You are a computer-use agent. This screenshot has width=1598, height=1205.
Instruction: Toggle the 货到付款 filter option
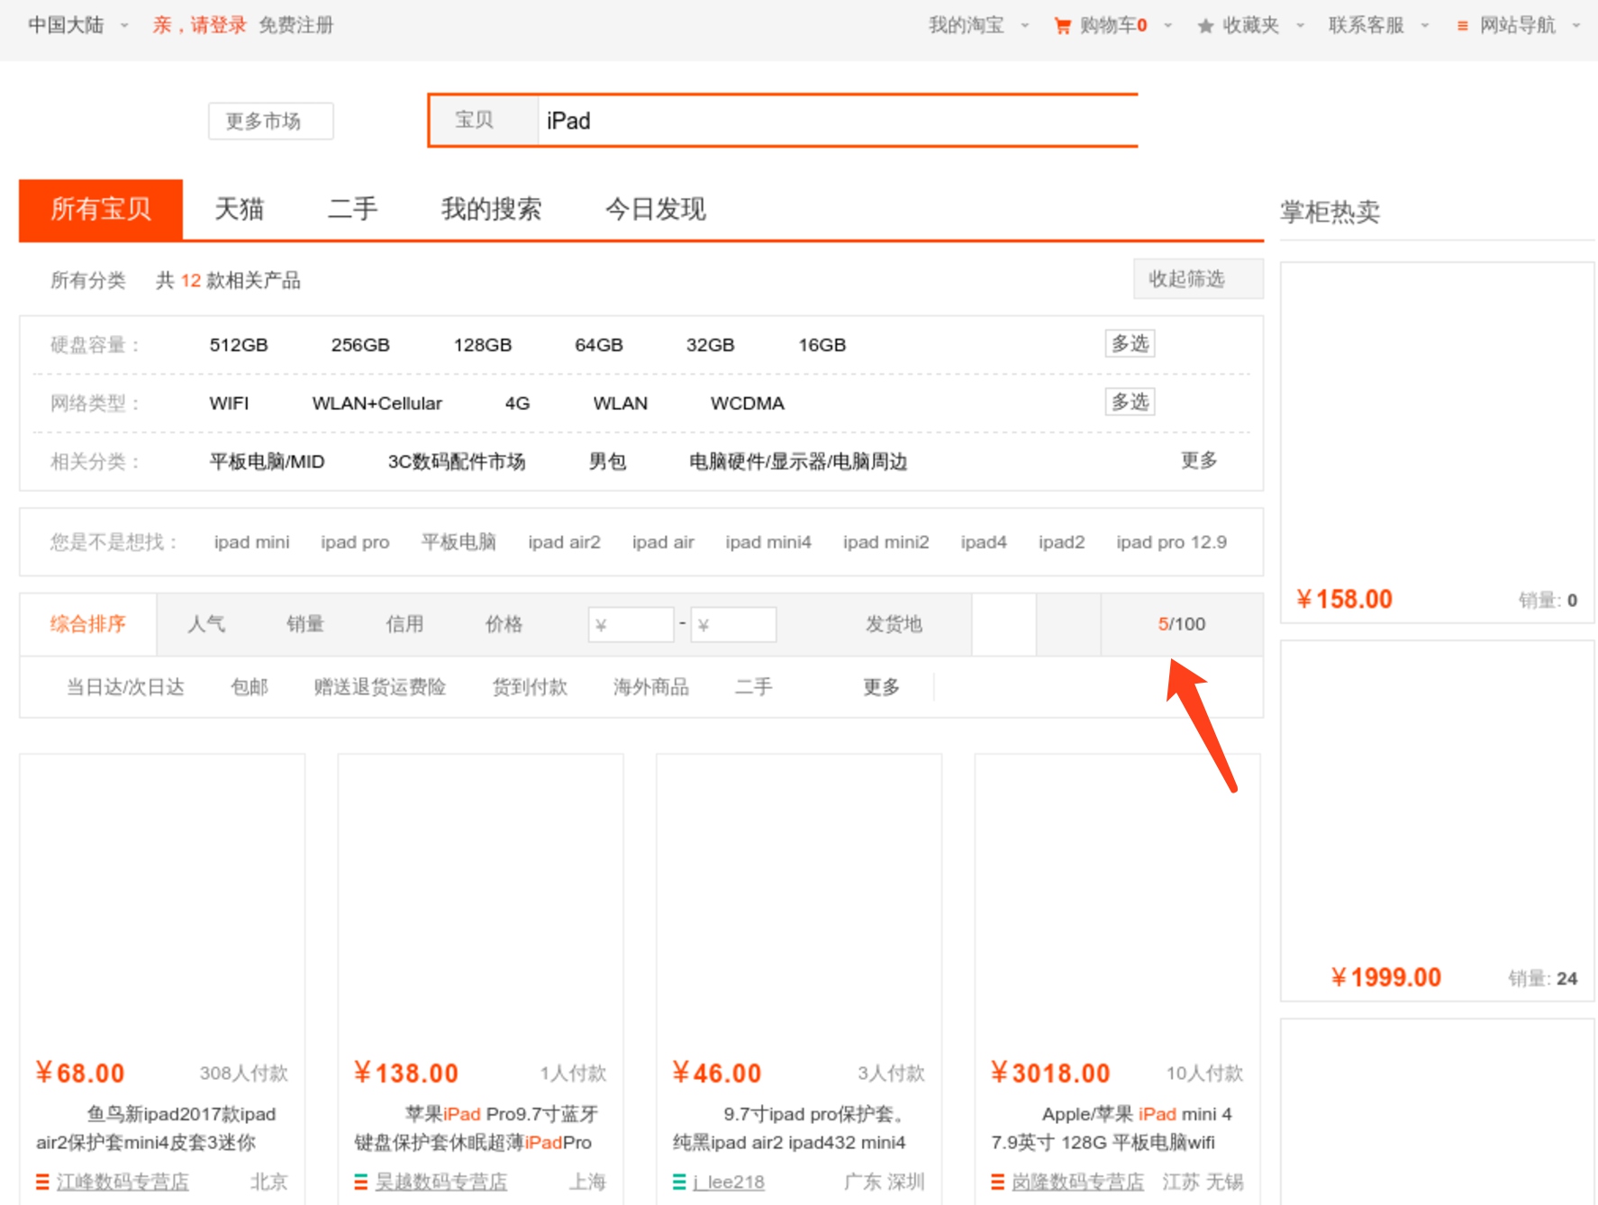click(x=530, y=687)
